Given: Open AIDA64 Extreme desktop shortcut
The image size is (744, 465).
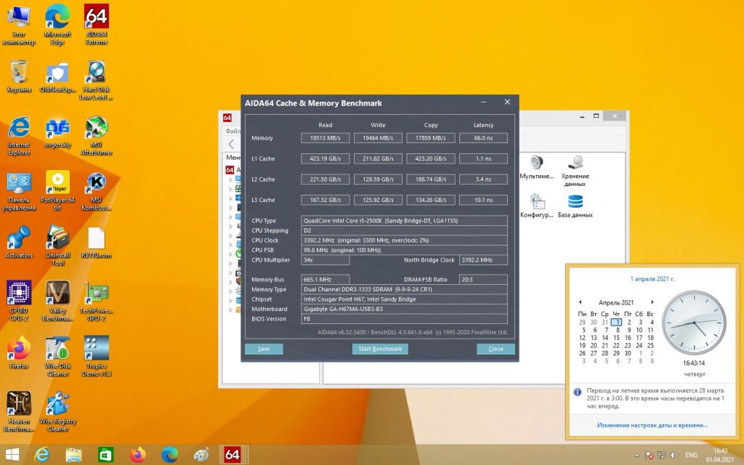Looking at the screenshot, I should coord(97,25).
